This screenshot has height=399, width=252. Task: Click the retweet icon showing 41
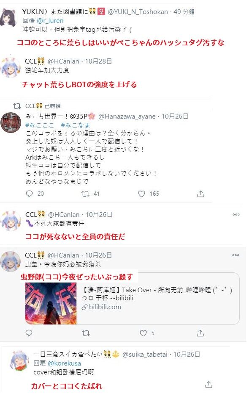(85, 194)
